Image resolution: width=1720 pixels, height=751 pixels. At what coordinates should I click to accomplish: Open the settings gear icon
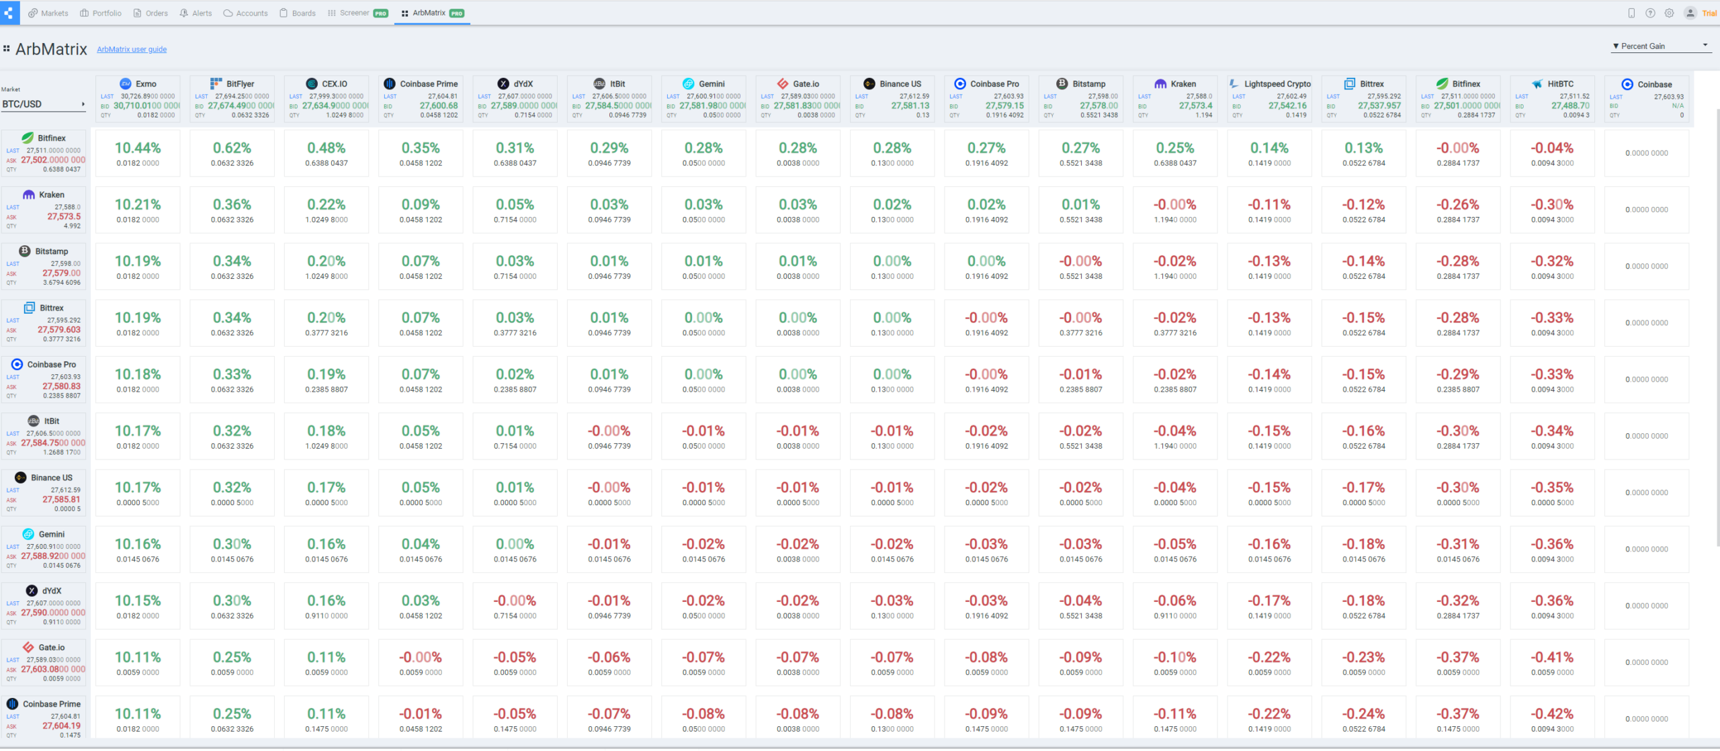tap(1669, 13)
